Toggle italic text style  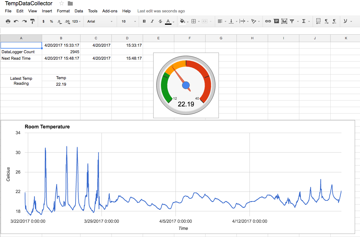pyautogui.click(x=152, y=21)
